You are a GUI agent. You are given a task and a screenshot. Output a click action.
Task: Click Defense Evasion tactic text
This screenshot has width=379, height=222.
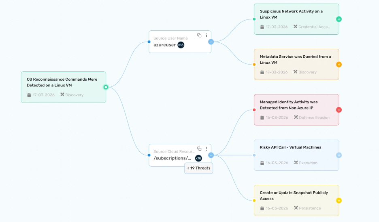coord(314,117)
